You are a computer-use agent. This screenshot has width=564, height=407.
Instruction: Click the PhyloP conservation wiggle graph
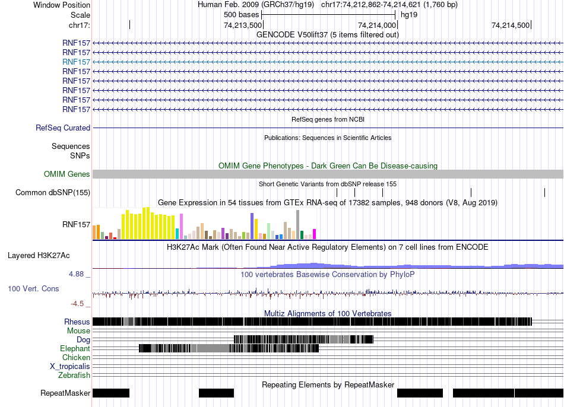pos(328,293)
